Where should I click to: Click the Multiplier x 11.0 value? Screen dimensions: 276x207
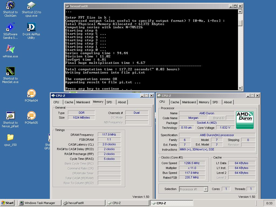[x=192, y=168]
